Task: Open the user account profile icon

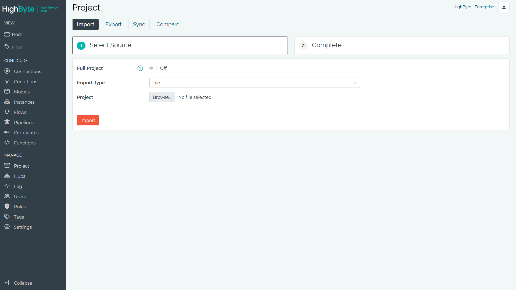Action: tap(504, 7)
